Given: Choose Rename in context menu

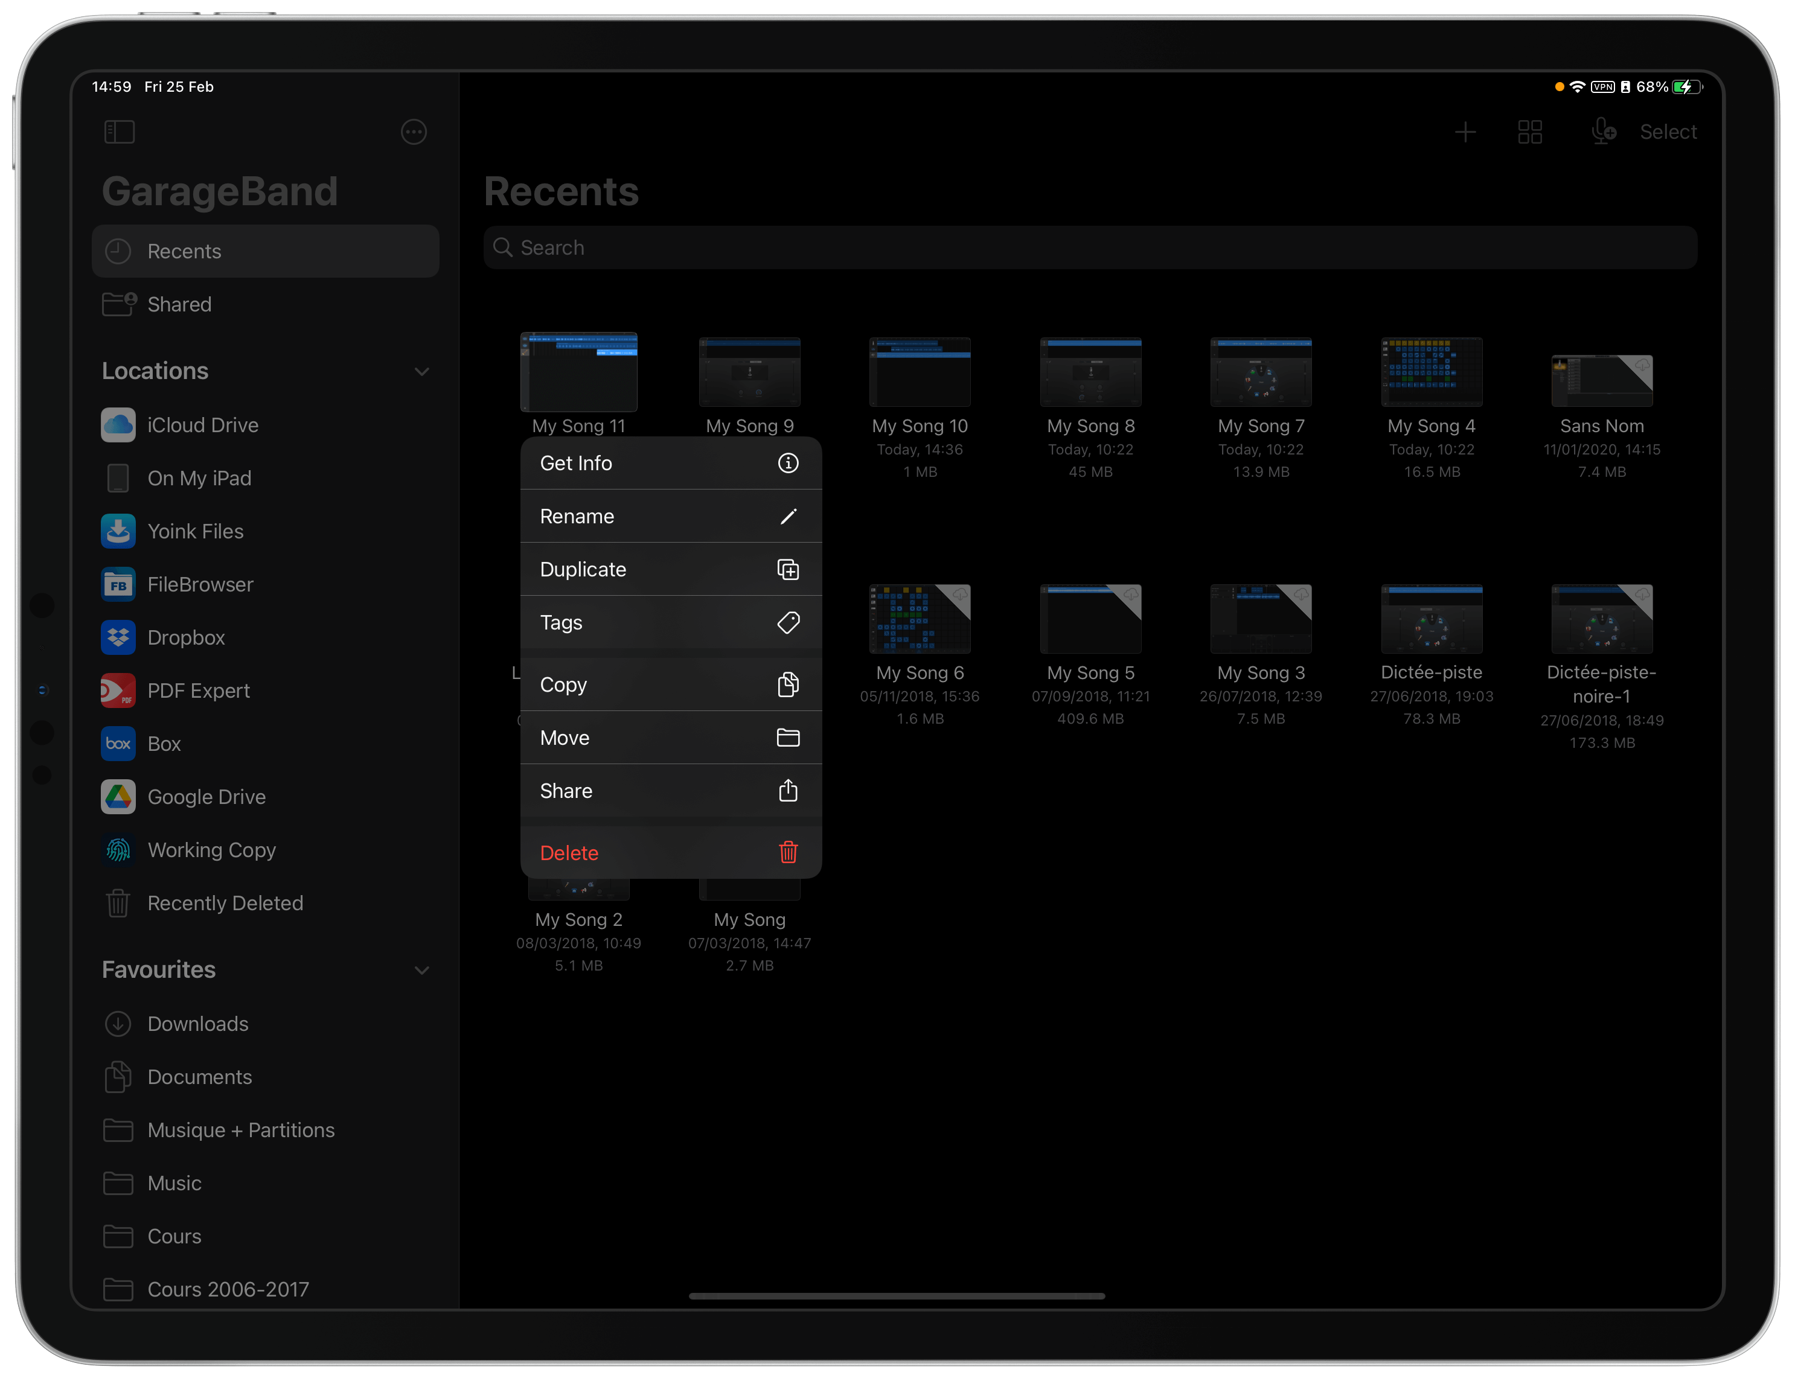Looking at the screenshot, I should click(670, 516).
